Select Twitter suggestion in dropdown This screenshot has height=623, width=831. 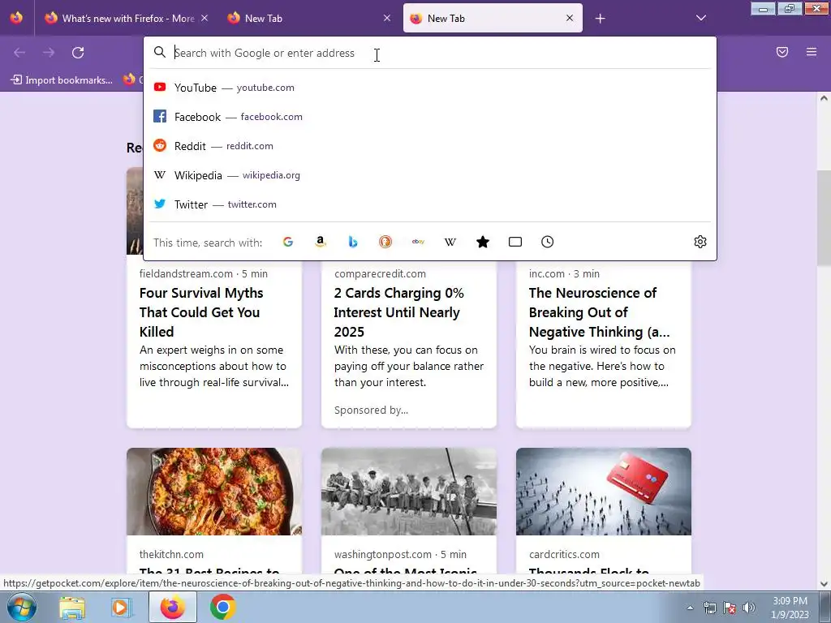(x=430, y=204)
